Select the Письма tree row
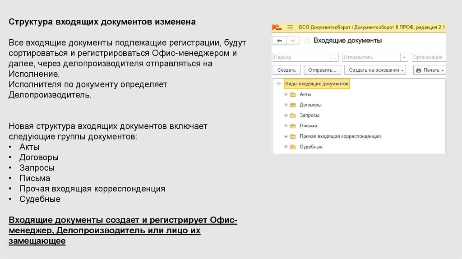Screen dimensions: 462x259 [359, 126]
